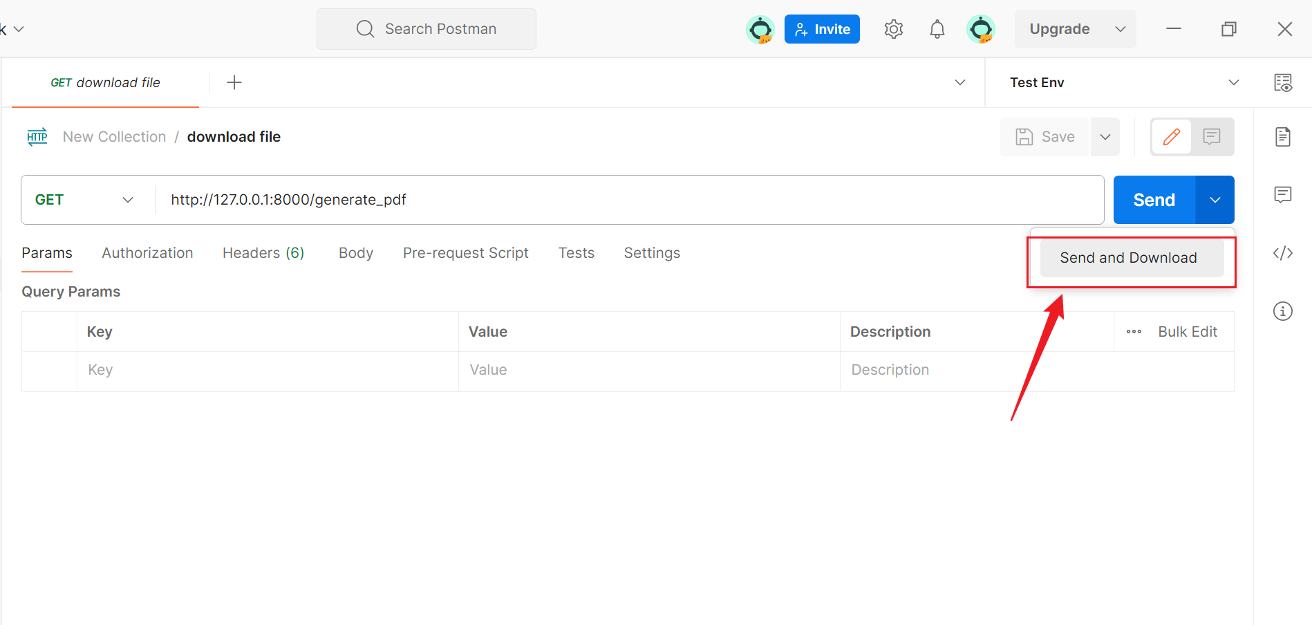1312x625 pixels.
Task: Open request info icon
Action: tap(1283, 311)
